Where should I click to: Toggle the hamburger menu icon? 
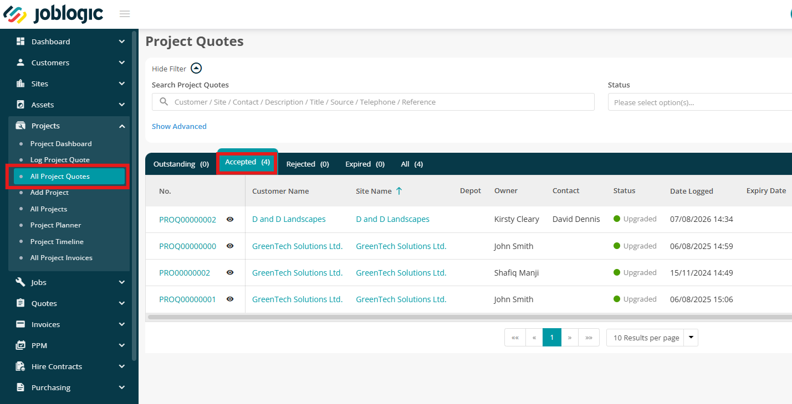[125, 14]
